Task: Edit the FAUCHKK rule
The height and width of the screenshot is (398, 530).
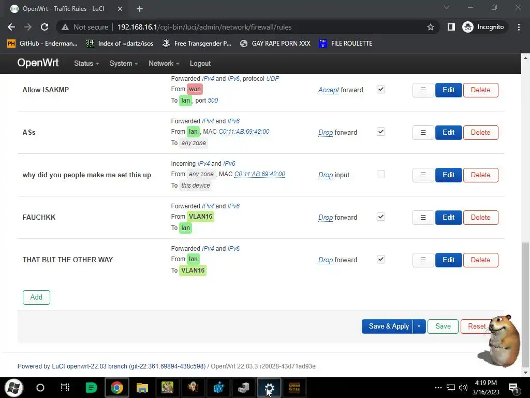Action: [449, 217]
